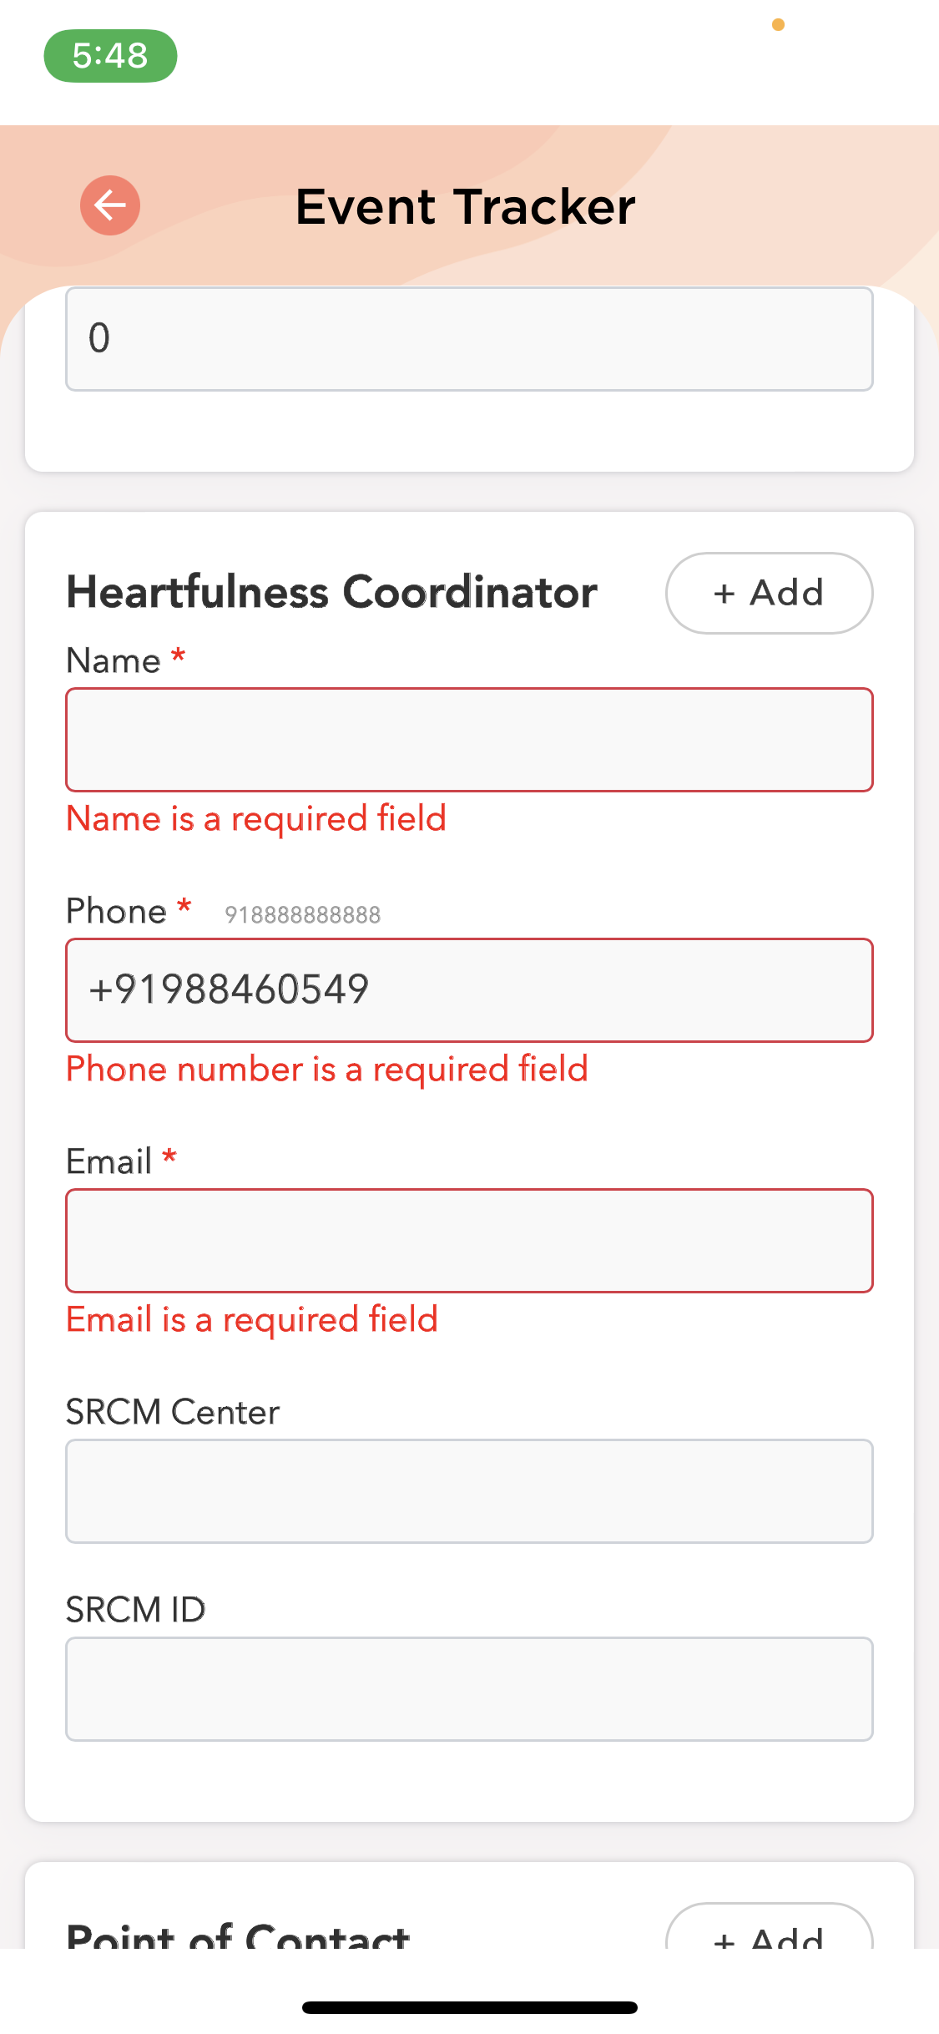Image resolution: width=939 pixels, height=2034 pixels.
Task: Focus the coordinator Name input field
Action: click(x=469, y=740)
